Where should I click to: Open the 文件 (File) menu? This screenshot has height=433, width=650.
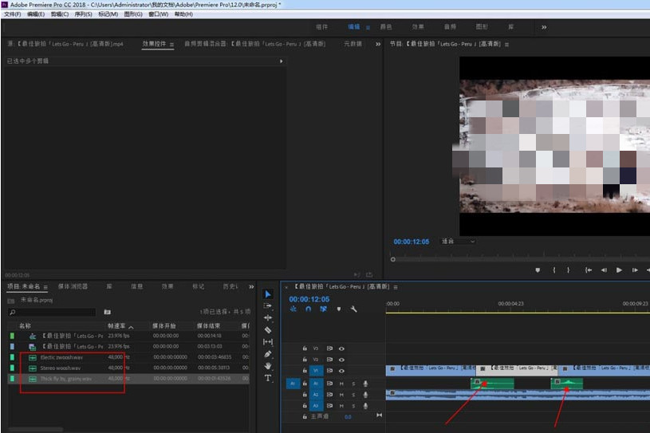click(x=12, y=14)
